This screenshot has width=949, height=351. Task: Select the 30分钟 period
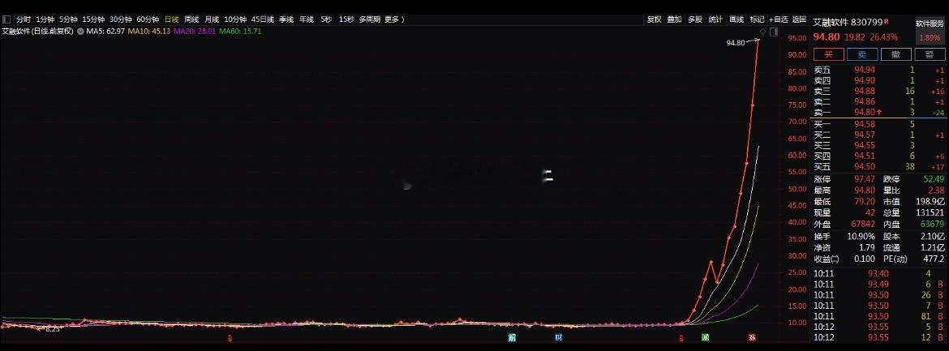click(x=120, y=19)
